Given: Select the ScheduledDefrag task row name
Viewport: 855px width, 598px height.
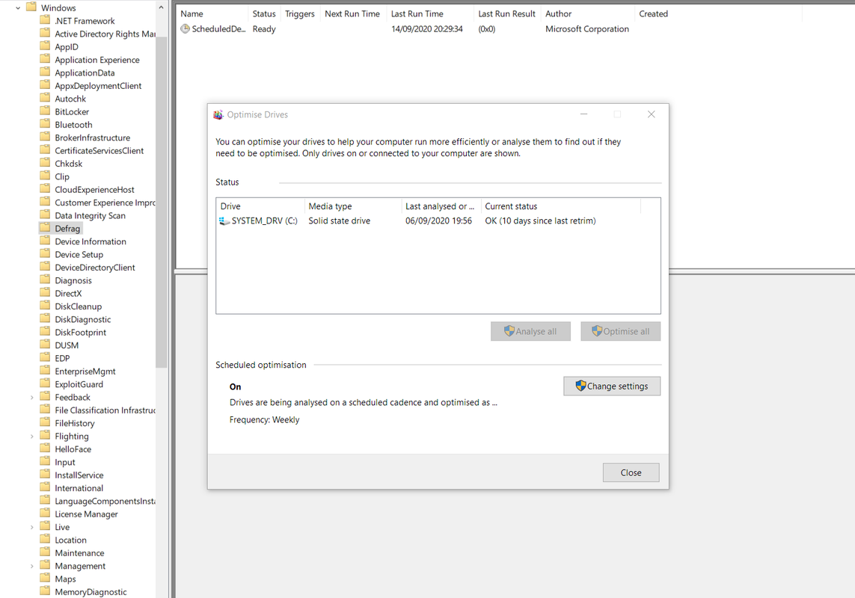Looking at the screenshot, I should click(218, 29).
